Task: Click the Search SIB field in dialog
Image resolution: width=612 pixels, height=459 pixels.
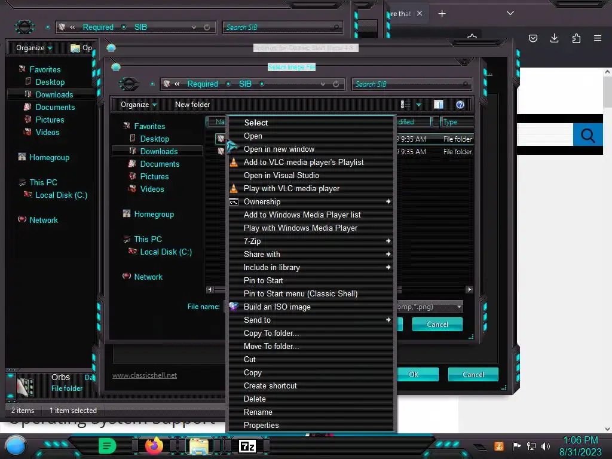Action: click(x=411, y=84)
